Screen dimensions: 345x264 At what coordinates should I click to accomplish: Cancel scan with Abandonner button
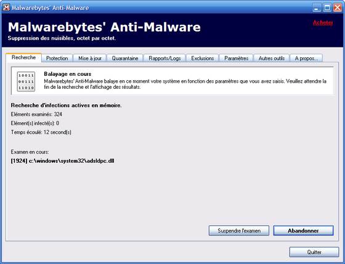(303, 231)
